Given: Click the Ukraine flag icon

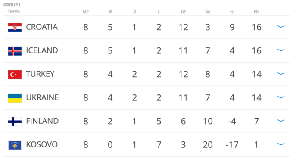Looking at the screenshot, I should tap(15, 98).
